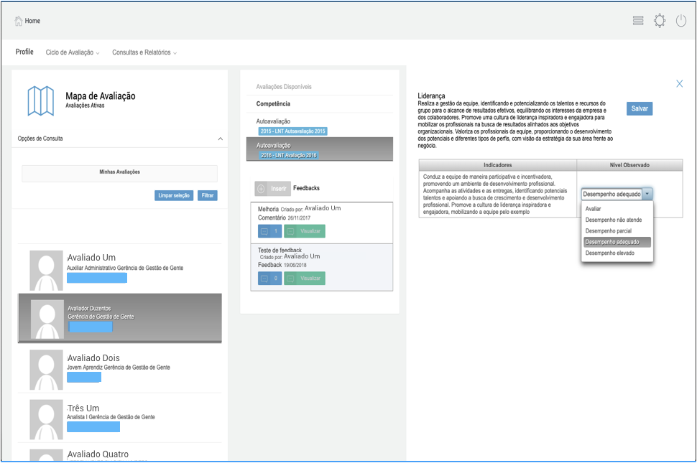Expand the Ciclo de Avaliação menu
This screenshot has height=463, width=697.
click(73, 52)
